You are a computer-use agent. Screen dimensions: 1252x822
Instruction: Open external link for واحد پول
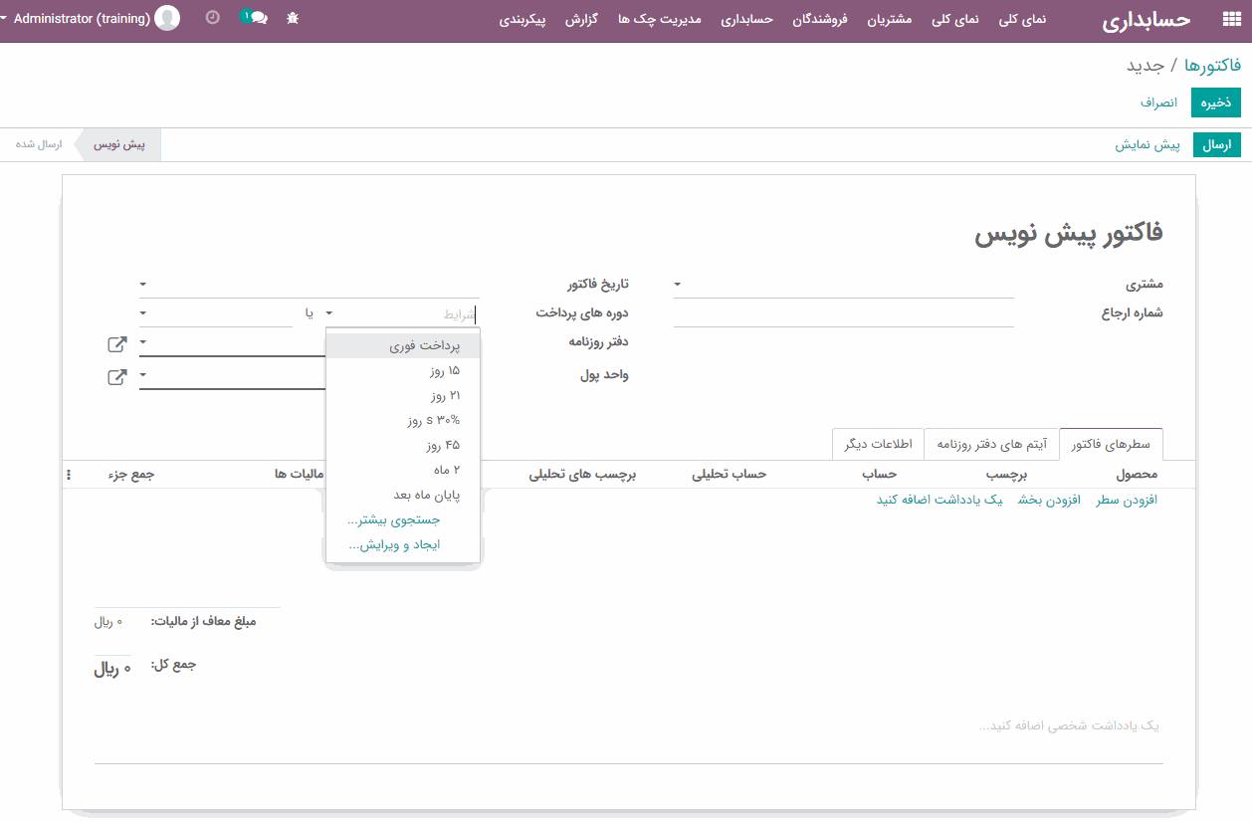point(117,378)
